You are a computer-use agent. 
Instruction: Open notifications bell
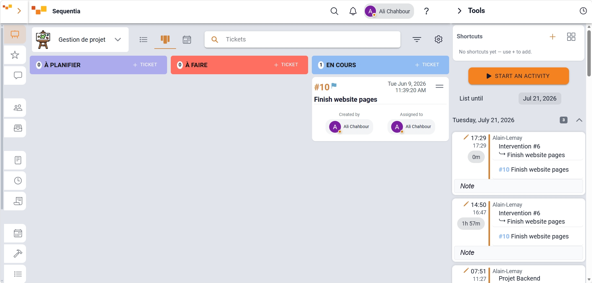(x=353, y=11)
